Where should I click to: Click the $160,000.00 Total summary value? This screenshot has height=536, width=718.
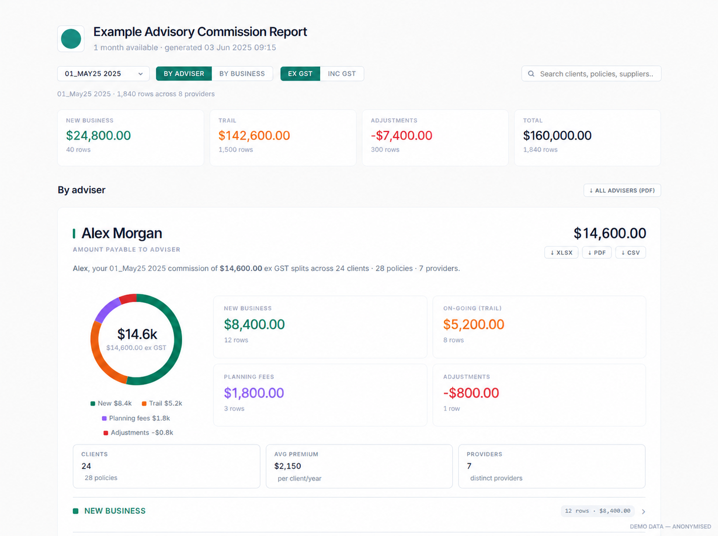[557, 135]
